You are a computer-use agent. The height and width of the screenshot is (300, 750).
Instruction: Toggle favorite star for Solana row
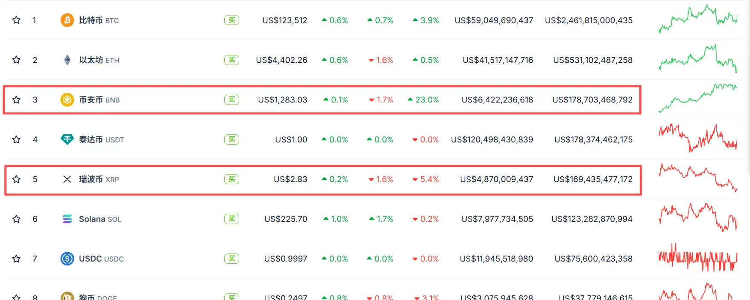tap(16, 219)
